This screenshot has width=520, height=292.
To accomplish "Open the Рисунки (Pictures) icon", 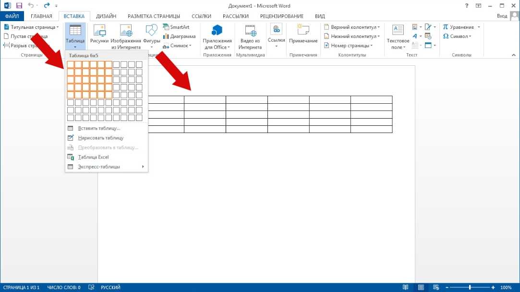I will point(99,30).
